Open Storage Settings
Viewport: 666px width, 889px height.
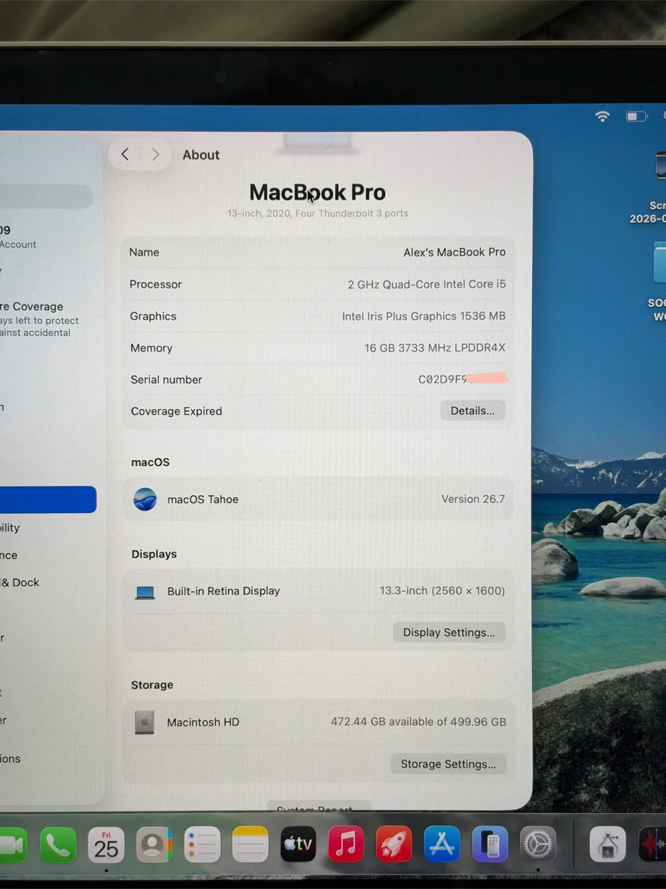coord(448,764)
